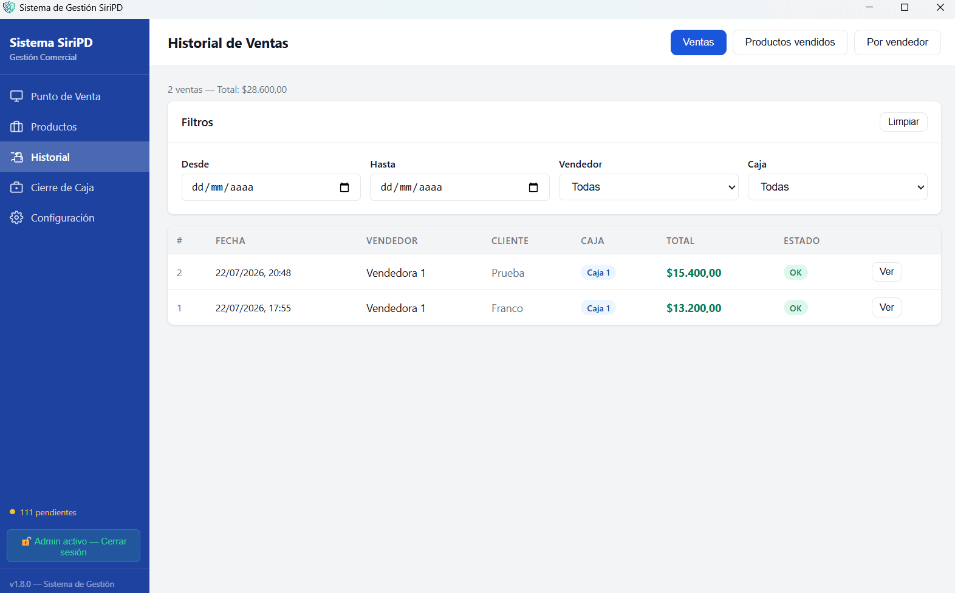Click version text v1.8.0 — Sistema de Gestión
955x593 pixels.
pos(62,584)
